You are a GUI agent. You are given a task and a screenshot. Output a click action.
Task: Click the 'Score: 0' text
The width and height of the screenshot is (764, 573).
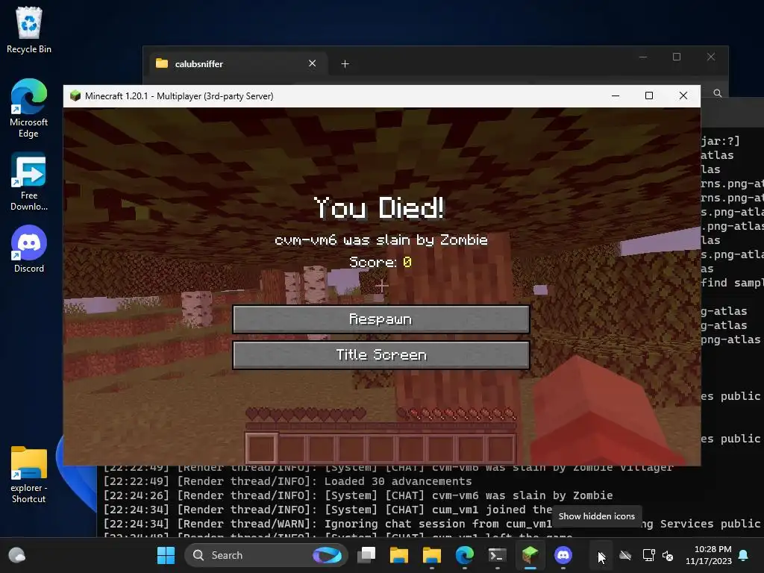(x=381, y=262)
